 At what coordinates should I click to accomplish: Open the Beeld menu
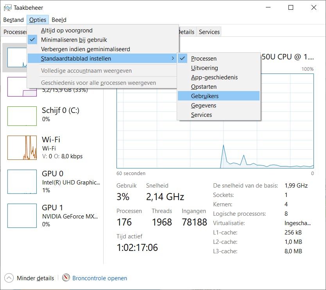click(59, 20)
